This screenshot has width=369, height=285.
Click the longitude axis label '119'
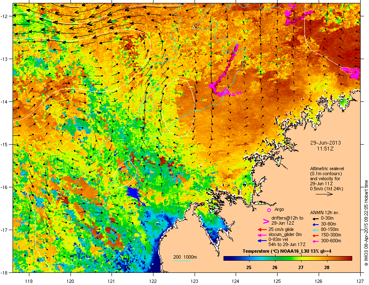click(x=29, y=281)
